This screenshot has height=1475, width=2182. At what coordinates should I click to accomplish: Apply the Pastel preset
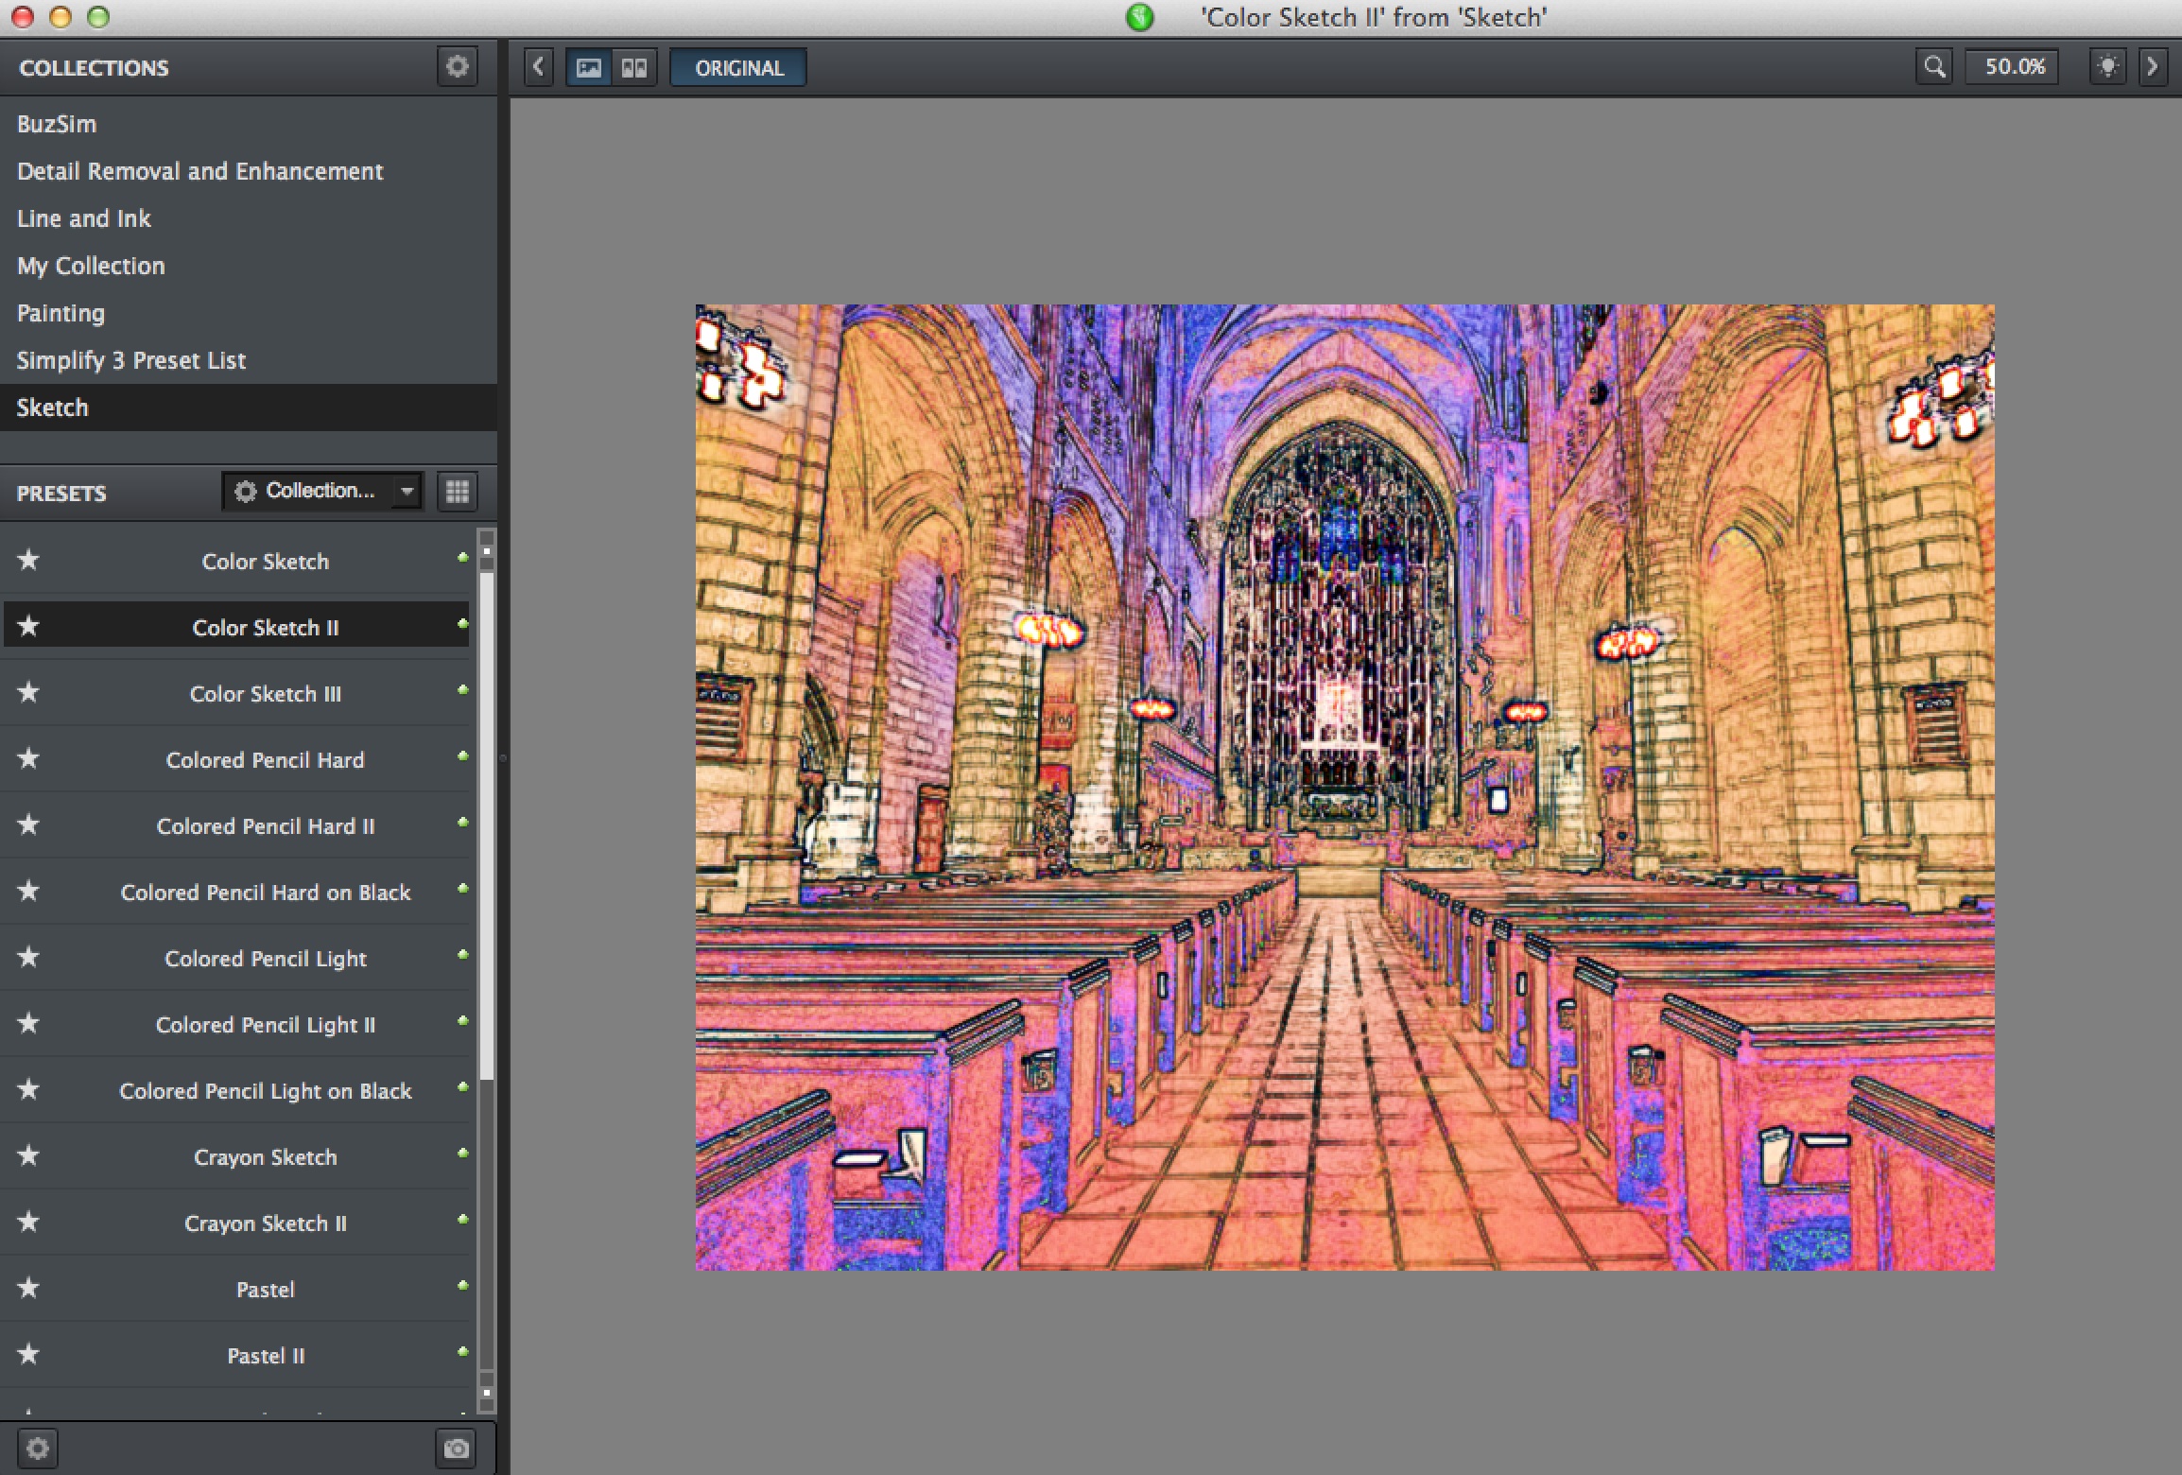(236, 1289)
